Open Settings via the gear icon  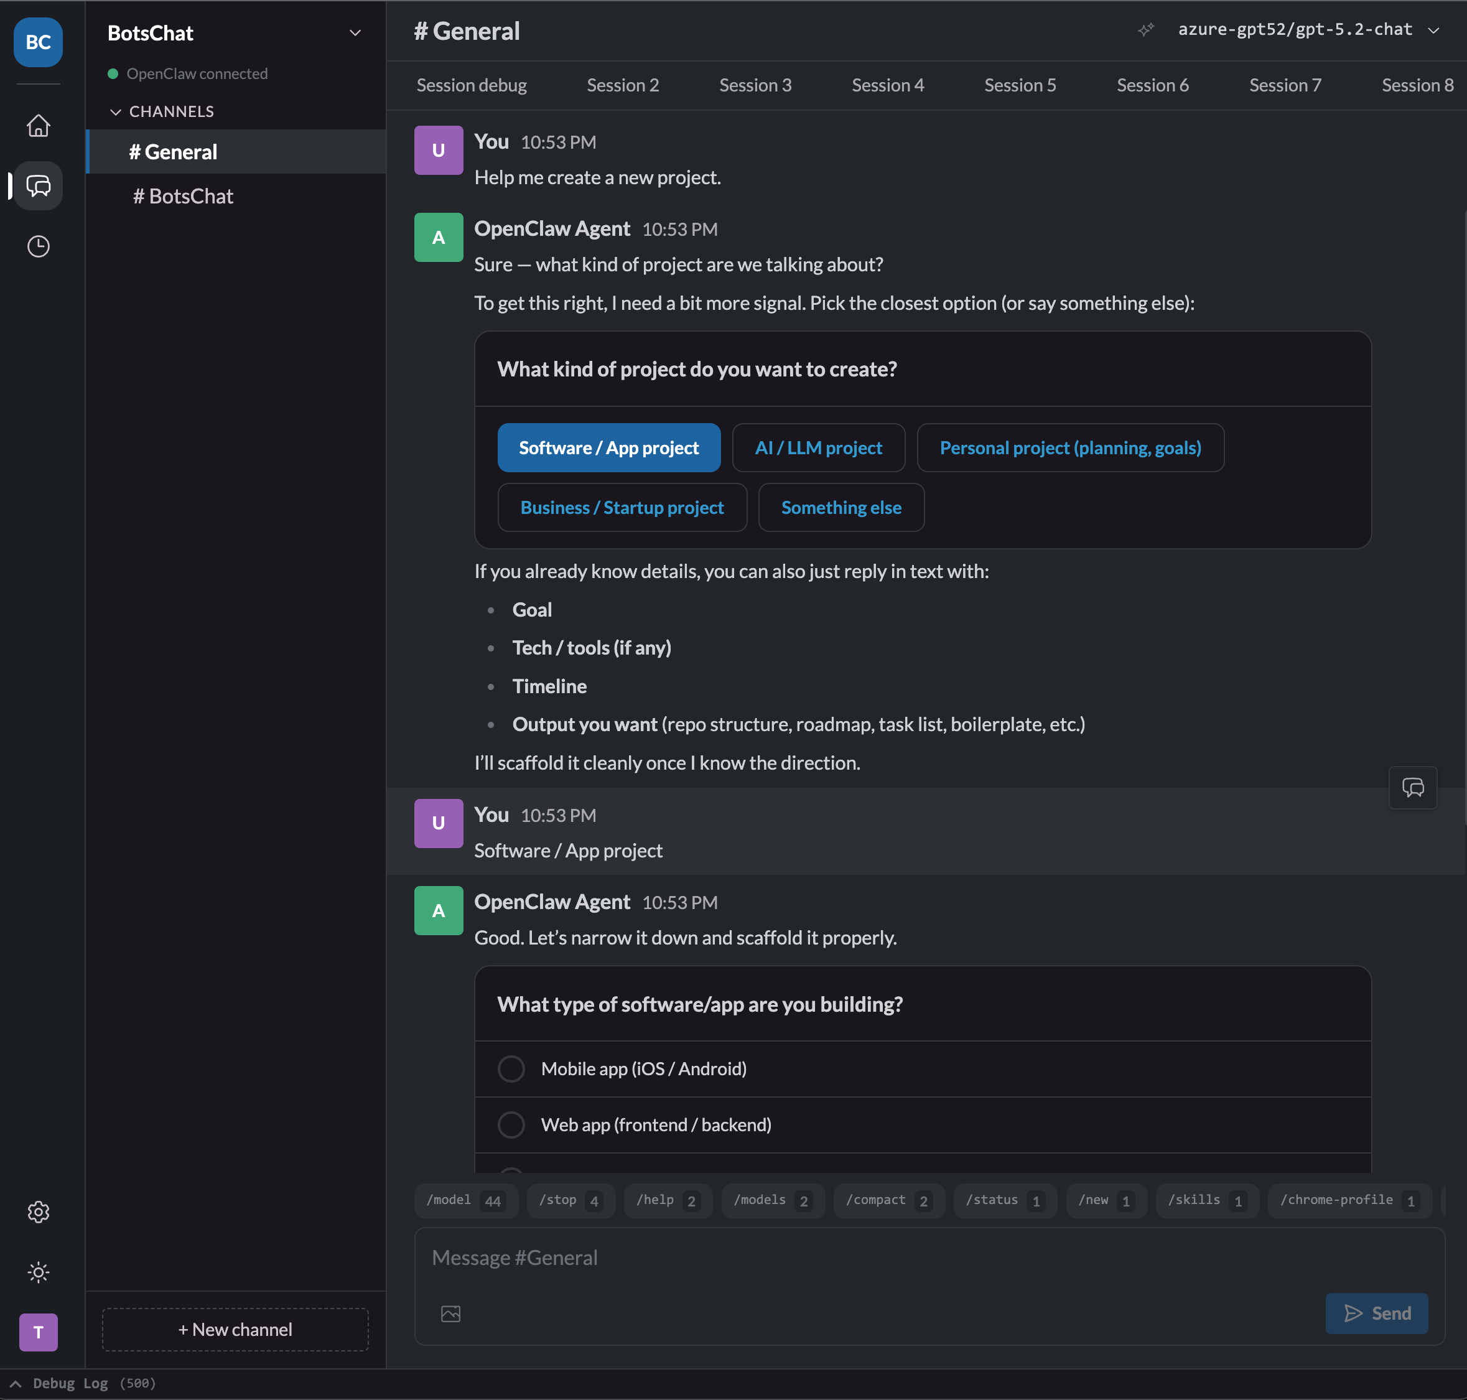pos(38,1211)
